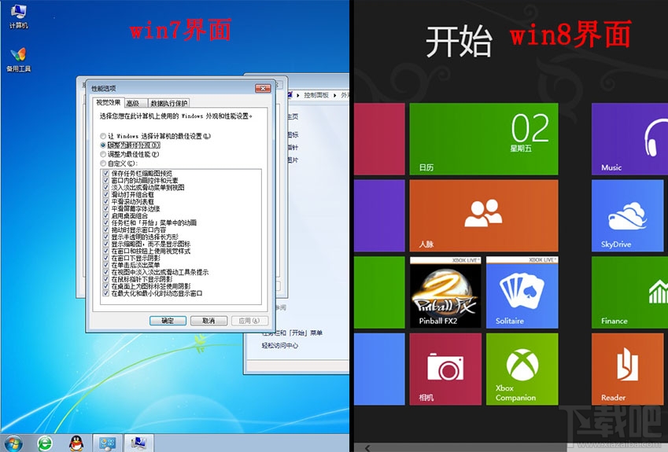
Task: Uncheck 启用桌面组合
Action: point(106,216)
